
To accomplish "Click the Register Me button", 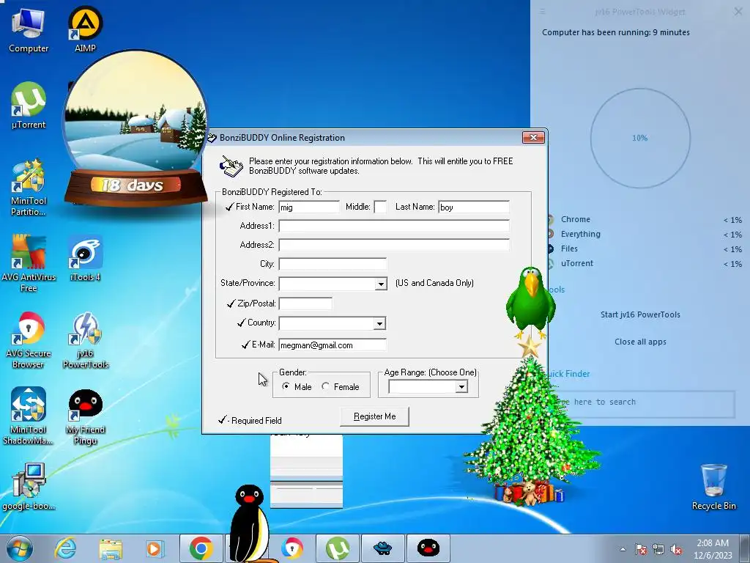I will (x=374, y=416).
